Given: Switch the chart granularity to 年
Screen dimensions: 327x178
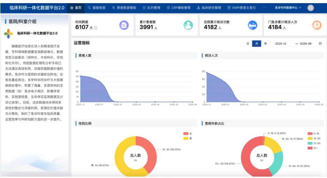Looking at the screenshot, I should coord(266,44).
